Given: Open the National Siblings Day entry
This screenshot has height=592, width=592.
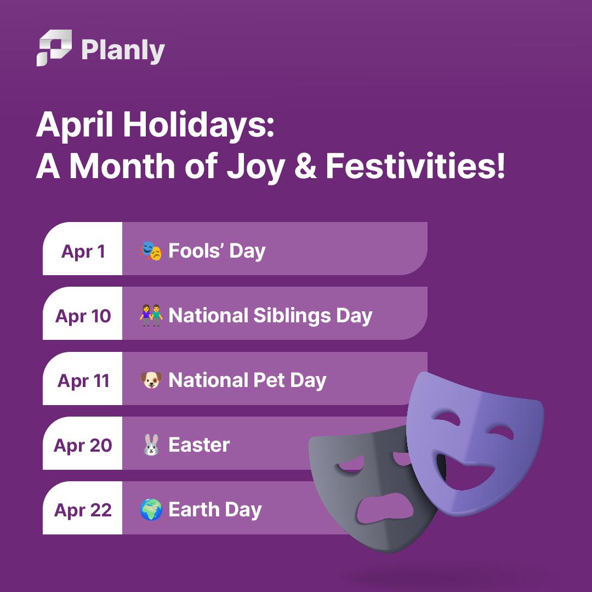Looking at the screenshot, I should (270, 316).
